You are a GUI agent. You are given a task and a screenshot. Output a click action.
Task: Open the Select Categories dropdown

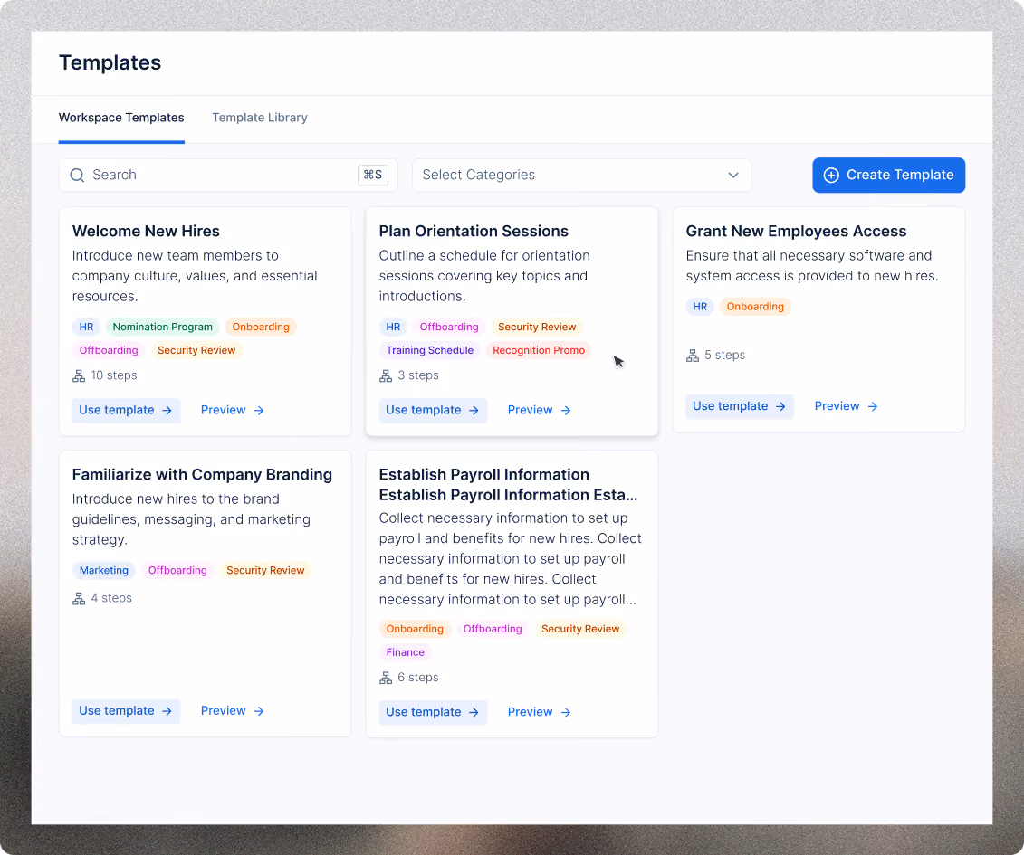point(581,175)
